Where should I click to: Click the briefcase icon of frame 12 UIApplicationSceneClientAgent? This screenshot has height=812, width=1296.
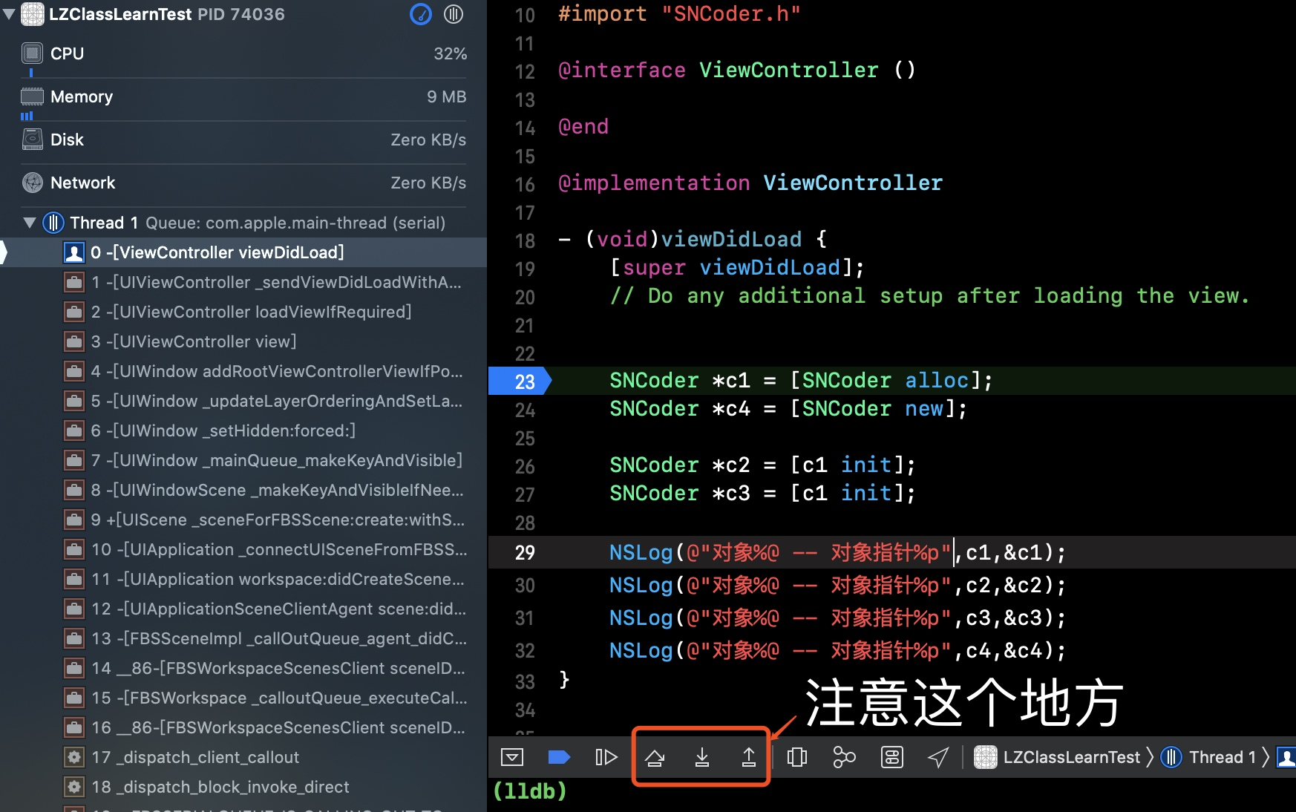(74, 609)
